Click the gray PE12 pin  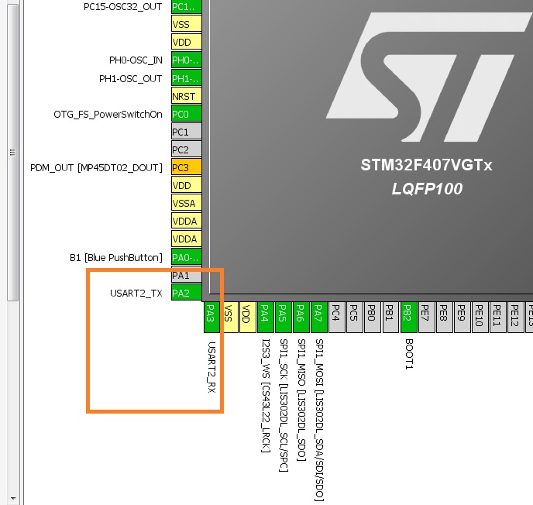(x=516, y=317)
